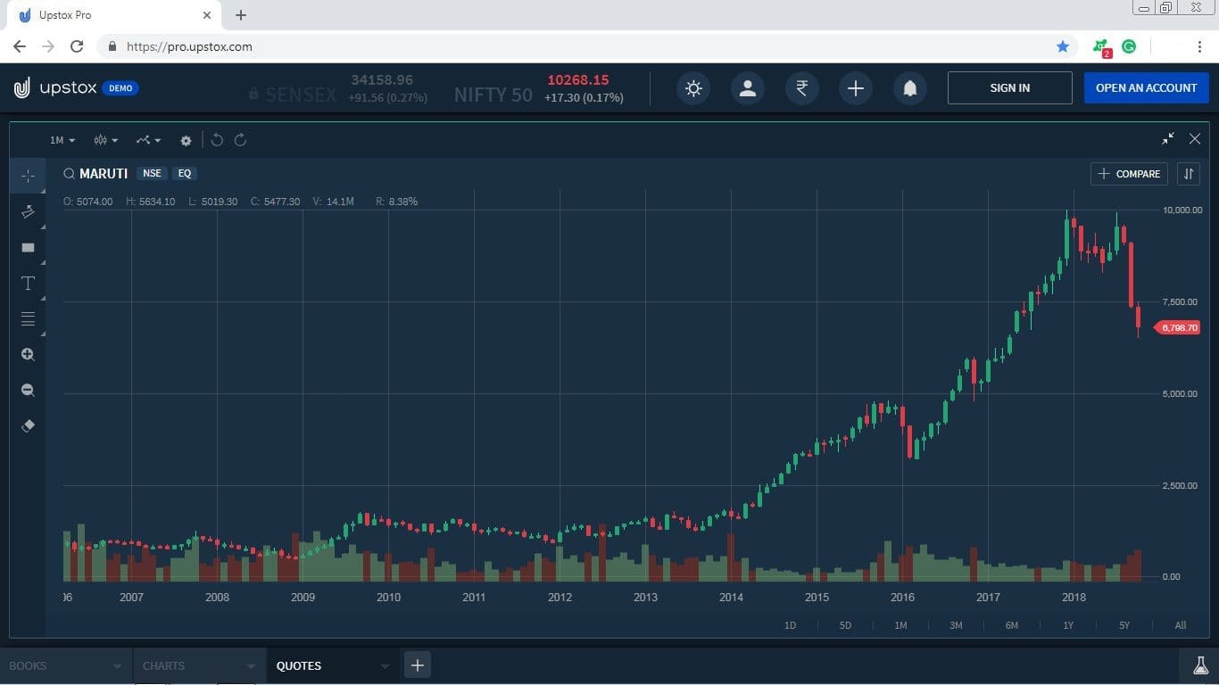Click the rupee funds icon
Image resolution: width=1219 pixels, height=685 pixels.
point(801,88)
